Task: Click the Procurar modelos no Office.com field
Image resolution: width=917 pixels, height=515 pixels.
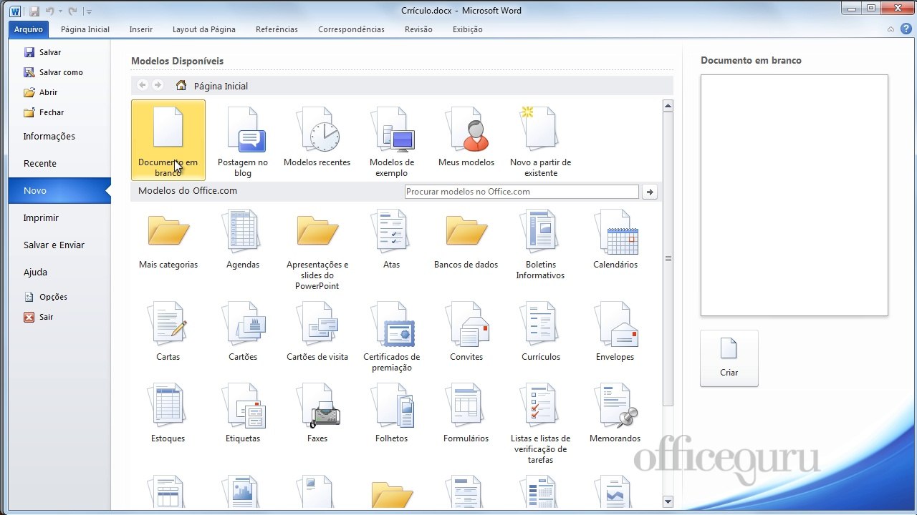Action: pos(522,192)
